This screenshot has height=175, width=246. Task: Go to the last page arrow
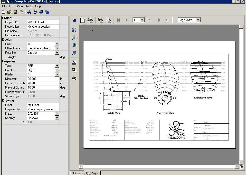coord(167,20)
